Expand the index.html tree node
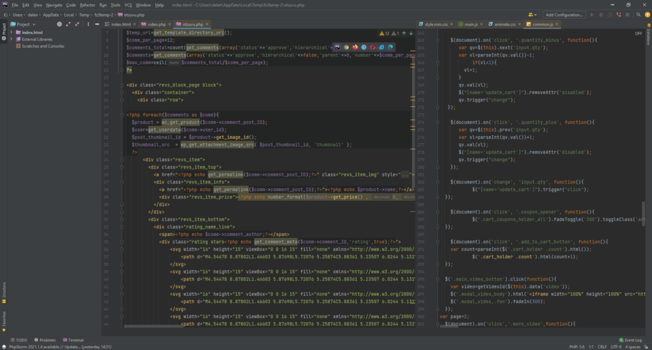Image resolution: width=652 pixels, height=350 pixels. (x=11, y=32)
